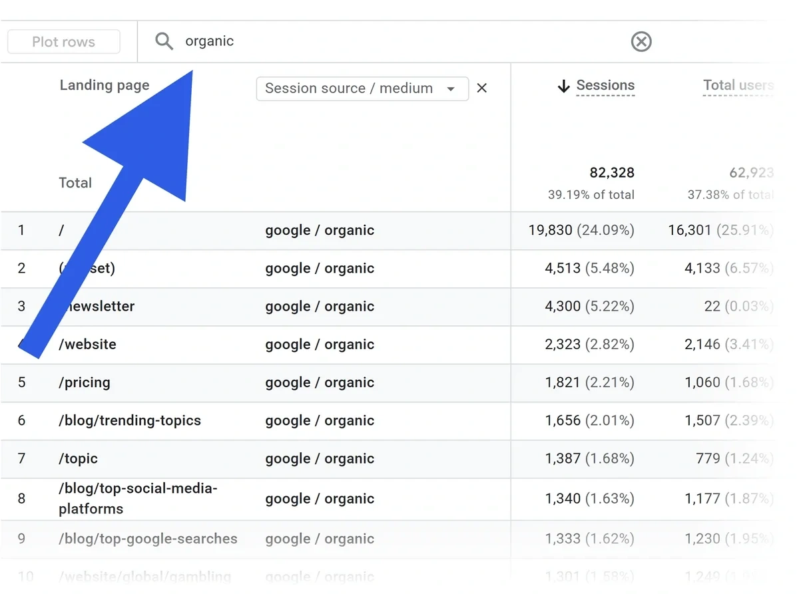This screenshot has width=799, height=594.
Task: Click the search magnifier icon
Action: (x=164, y=41)
